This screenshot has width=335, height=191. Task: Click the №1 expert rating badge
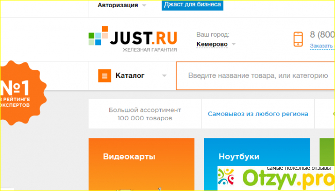23,93
